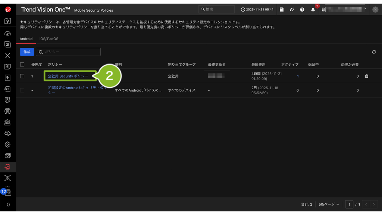
Task: Select the Android tab
Action: [x=26, y=39]
